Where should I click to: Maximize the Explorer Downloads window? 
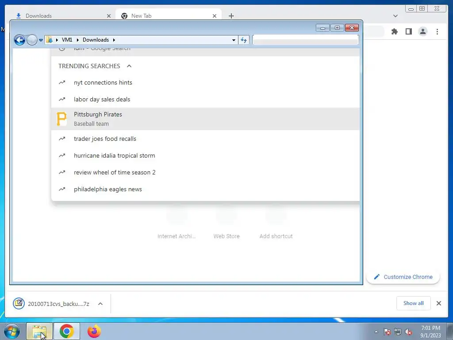[x=337, y=28]
